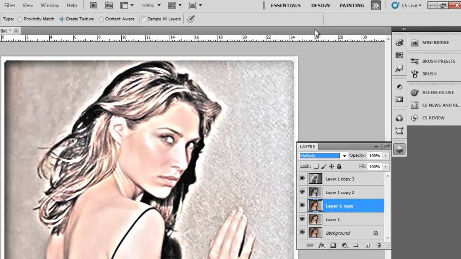Switch to the Essentials workspace
This screenshot has height=259, width=461.
coord(286,5)
